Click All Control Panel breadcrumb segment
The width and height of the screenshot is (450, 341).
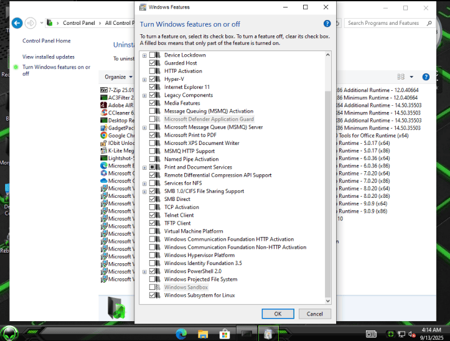tap(119, 23)
